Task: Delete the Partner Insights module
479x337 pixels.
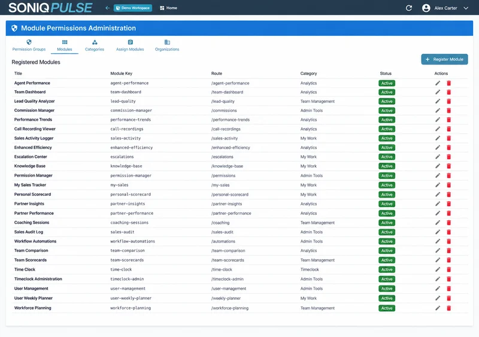Action: 448,204
